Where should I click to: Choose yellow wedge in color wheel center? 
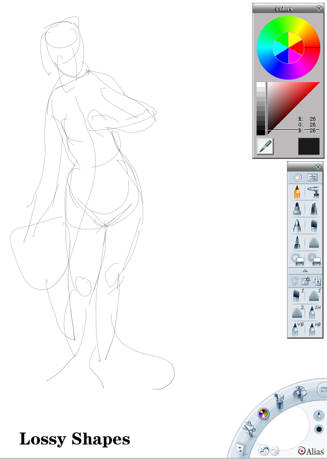click(x=295, y=40)
